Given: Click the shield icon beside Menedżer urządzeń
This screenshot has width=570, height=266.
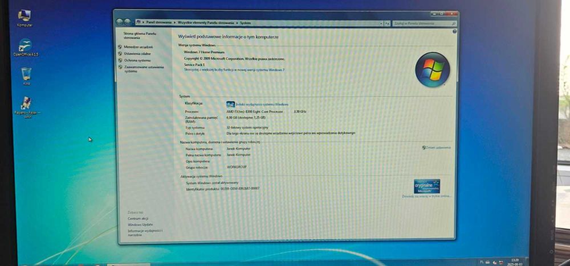Looking at the screenshot, I should tap(120, 47).
